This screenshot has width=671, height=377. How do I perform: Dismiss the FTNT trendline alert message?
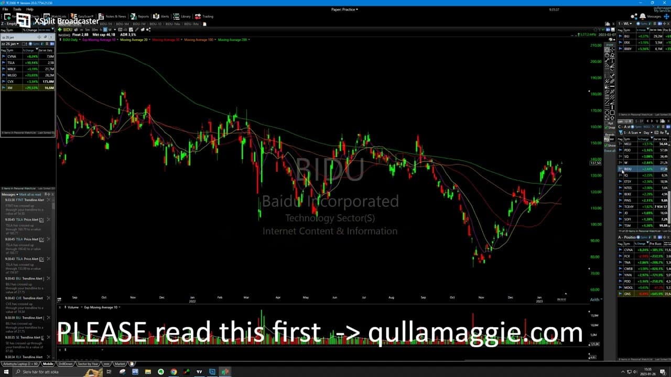tap(49, 200)
